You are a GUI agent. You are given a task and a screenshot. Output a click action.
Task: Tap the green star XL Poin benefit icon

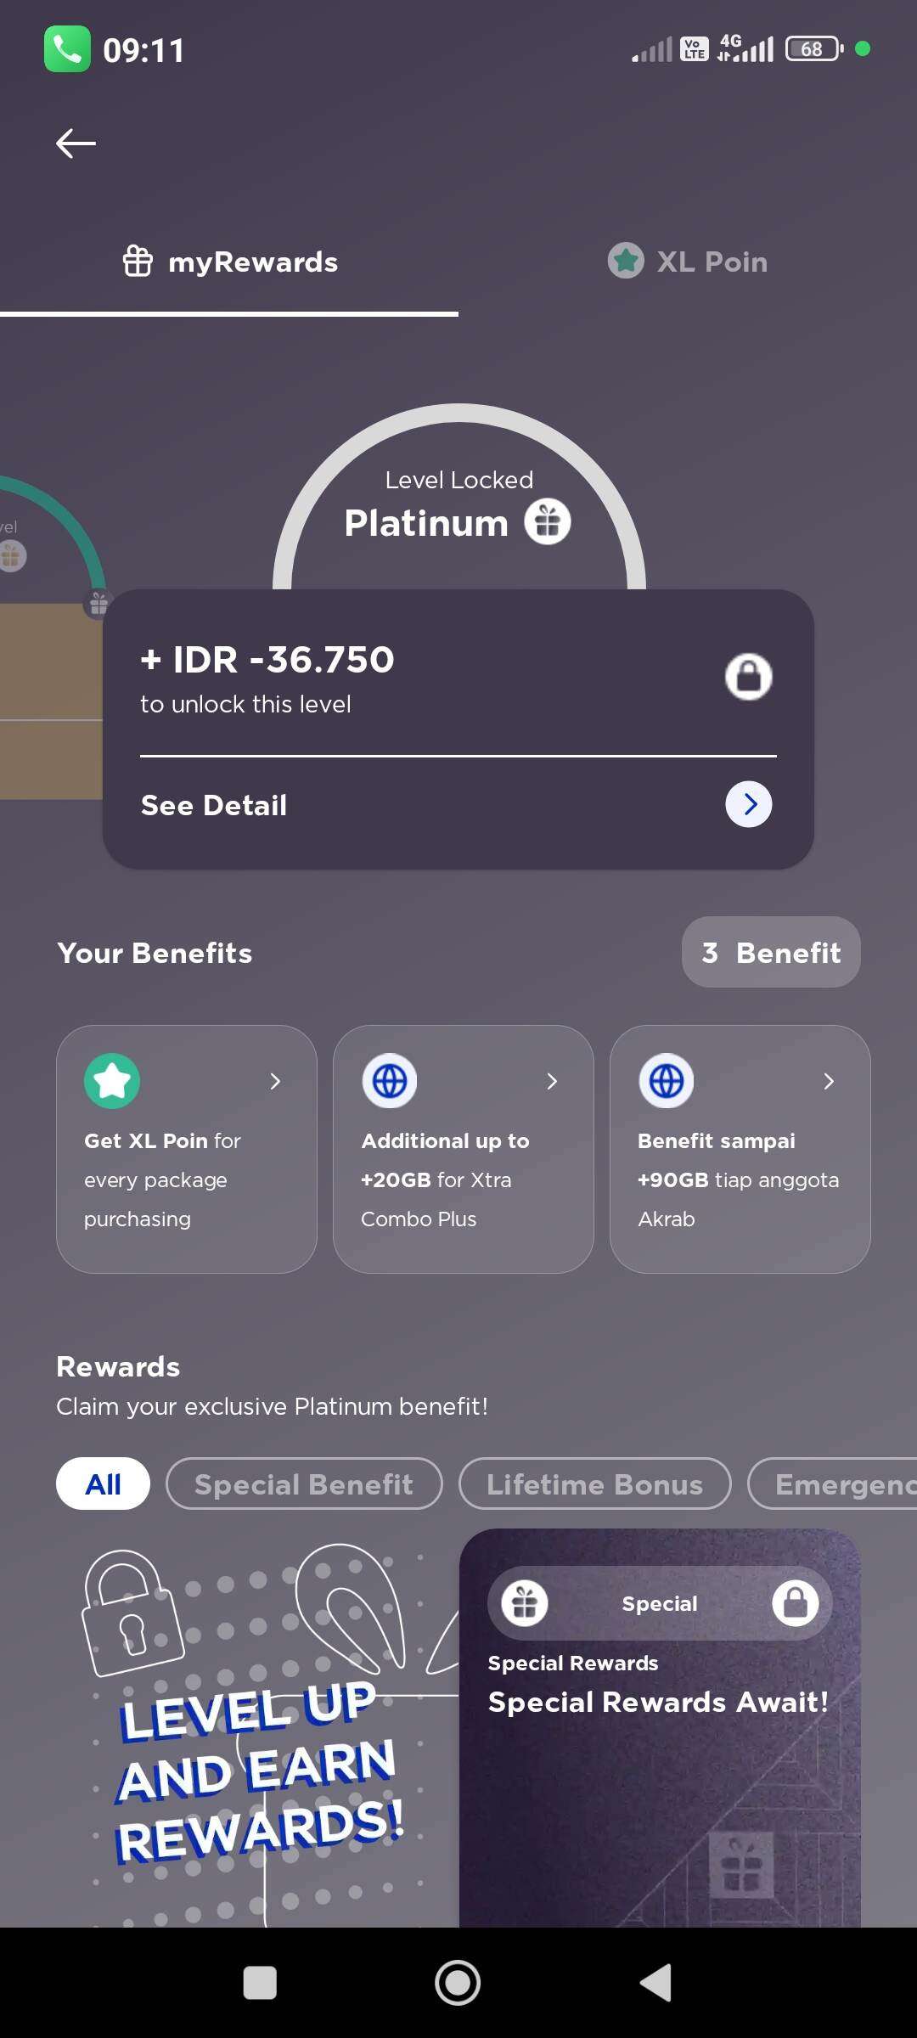[x=112, y=1080]
